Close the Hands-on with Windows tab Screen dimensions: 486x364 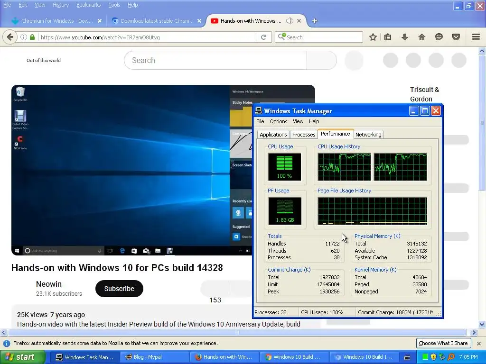[x=299, y=21]
